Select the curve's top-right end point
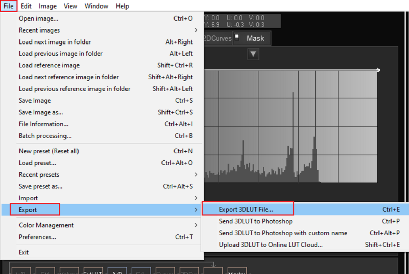 (x=378, y=70)
